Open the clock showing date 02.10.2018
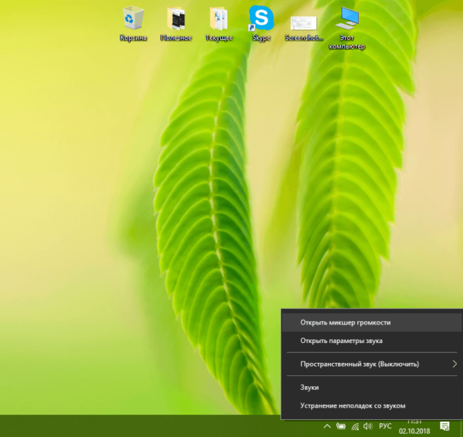The image size is (463, 437). 414,427
